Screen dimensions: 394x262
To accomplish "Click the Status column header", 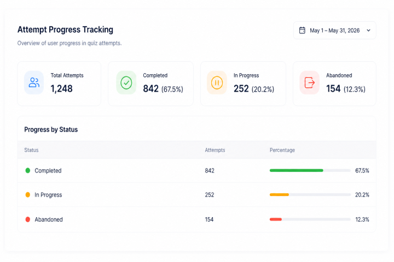I will click(31, 150).
